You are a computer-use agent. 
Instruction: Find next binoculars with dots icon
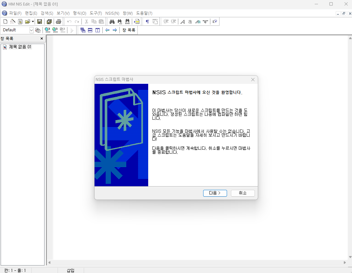(x=120, y=22)
